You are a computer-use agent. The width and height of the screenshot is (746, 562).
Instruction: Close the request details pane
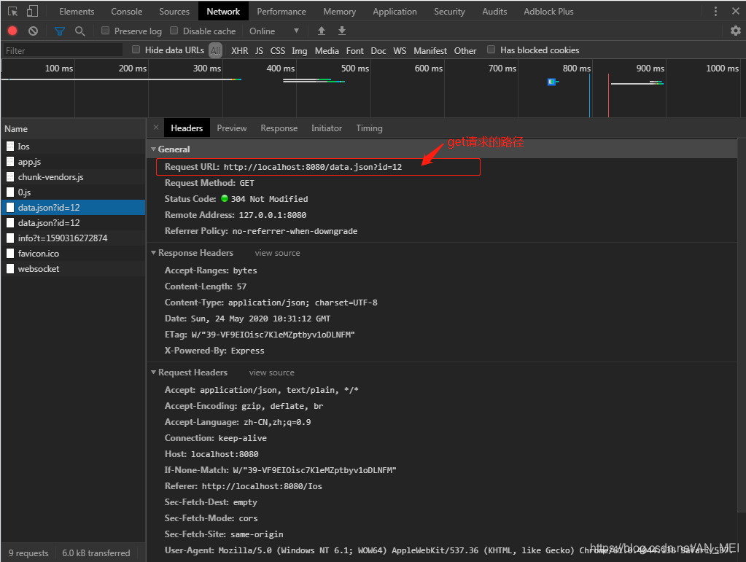pos(155,128)
